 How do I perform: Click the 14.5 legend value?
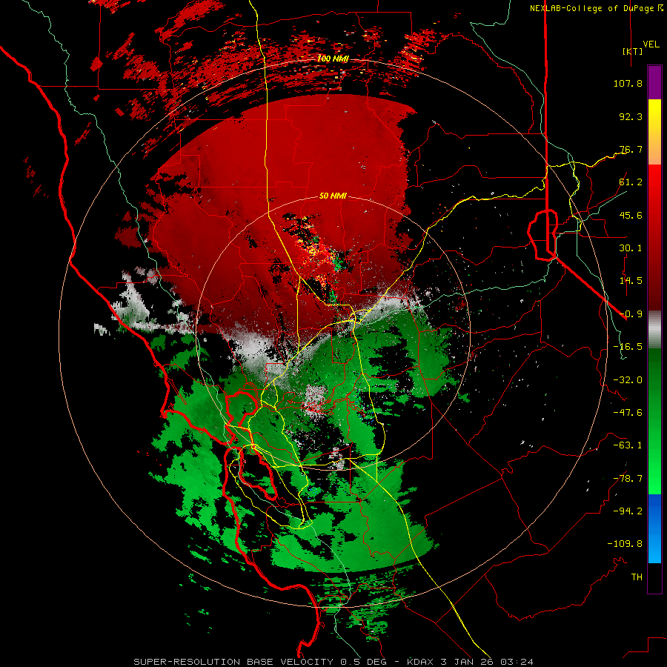pyautogui.click(x=631, y=281)
